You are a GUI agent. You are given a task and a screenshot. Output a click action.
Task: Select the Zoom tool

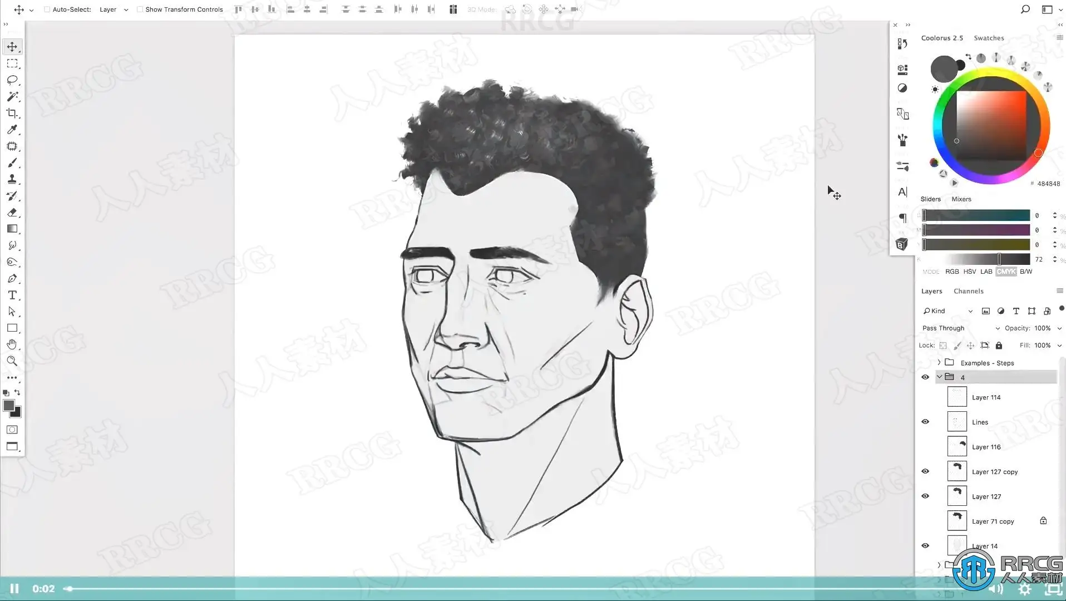(x=12, y=361)
